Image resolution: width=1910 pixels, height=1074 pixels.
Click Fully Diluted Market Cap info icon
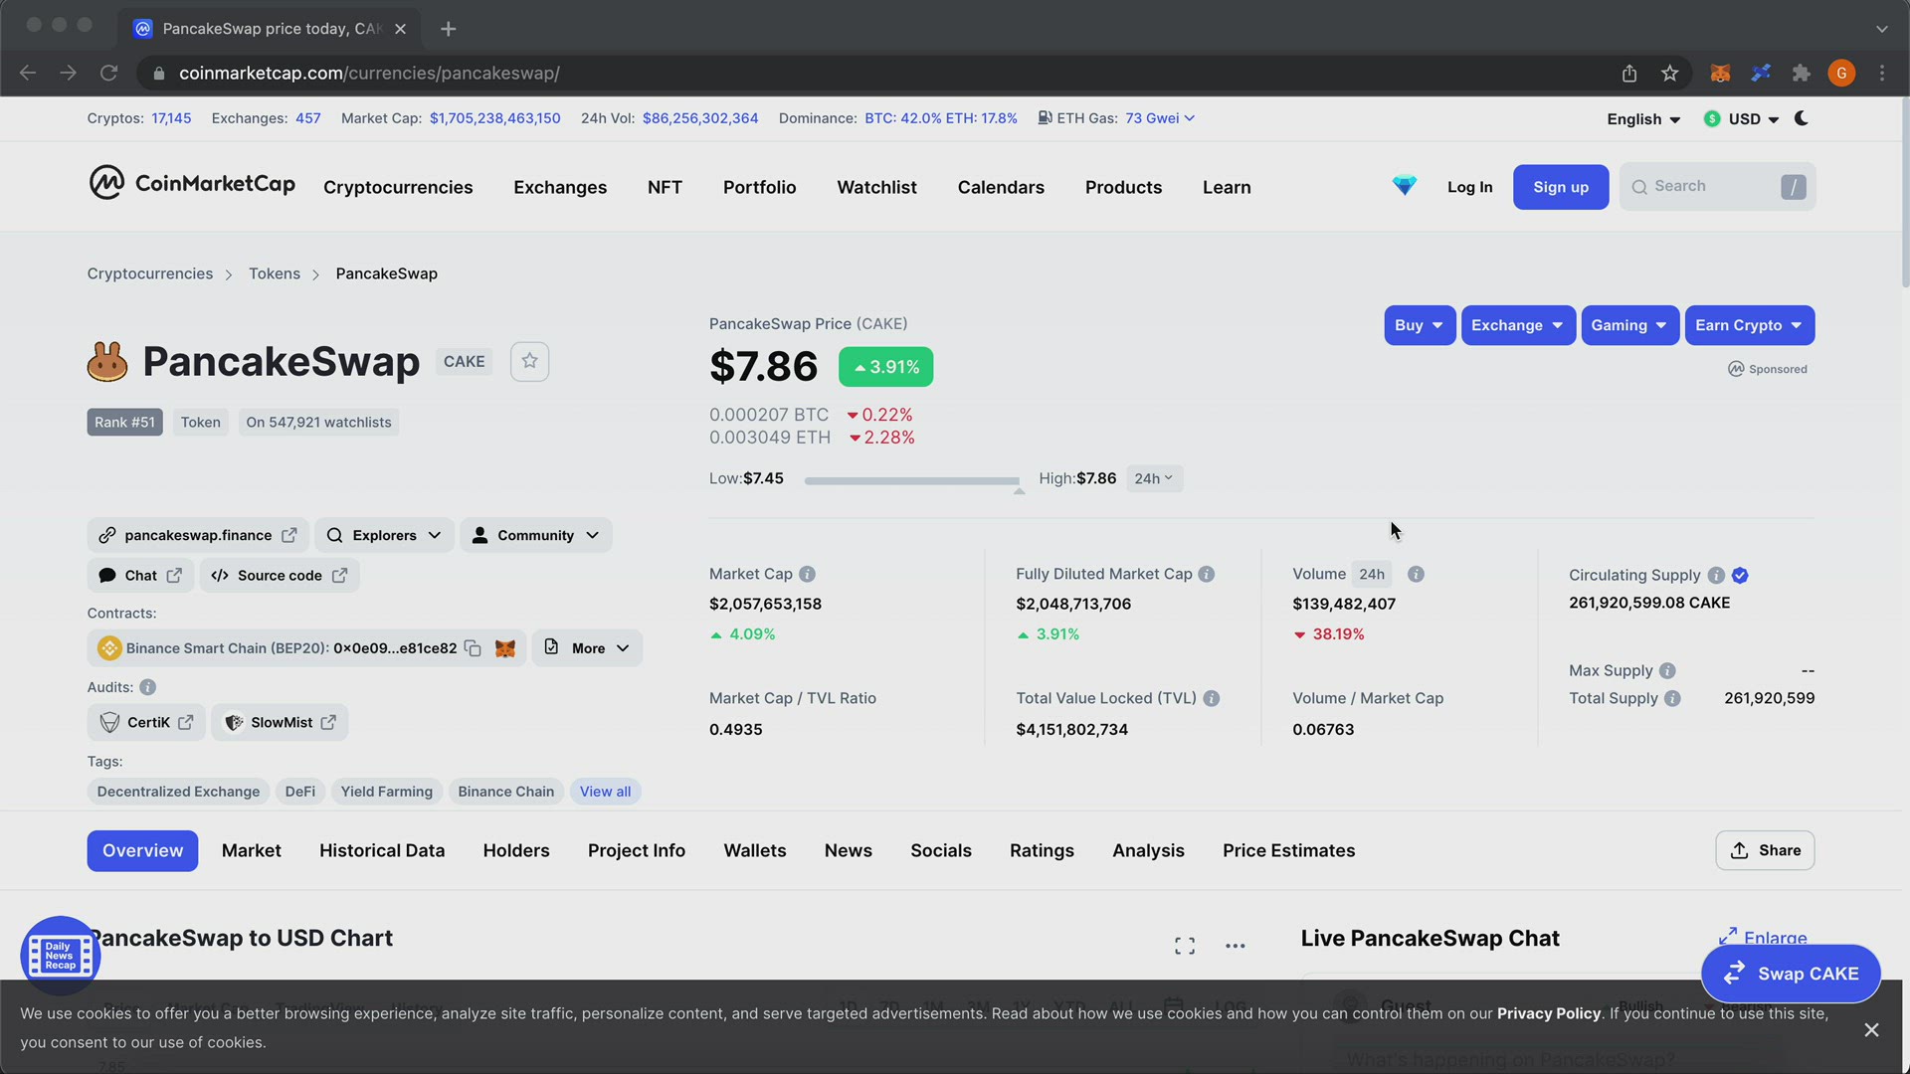[x=1207, y=574]
